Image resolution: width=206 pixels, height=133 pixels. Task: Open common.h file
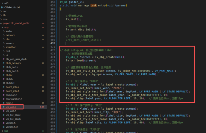(11, 95)
